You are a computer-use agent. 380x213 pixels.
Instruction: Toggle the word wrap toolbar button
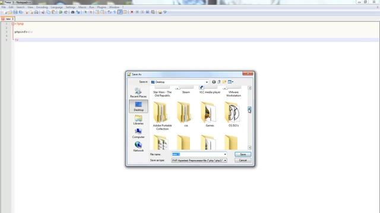[x=109, y=12]
